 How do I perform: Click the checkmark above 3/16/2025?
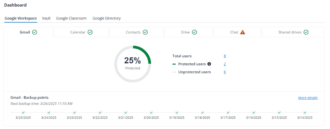pyautogui.click(x=254, y=113)
